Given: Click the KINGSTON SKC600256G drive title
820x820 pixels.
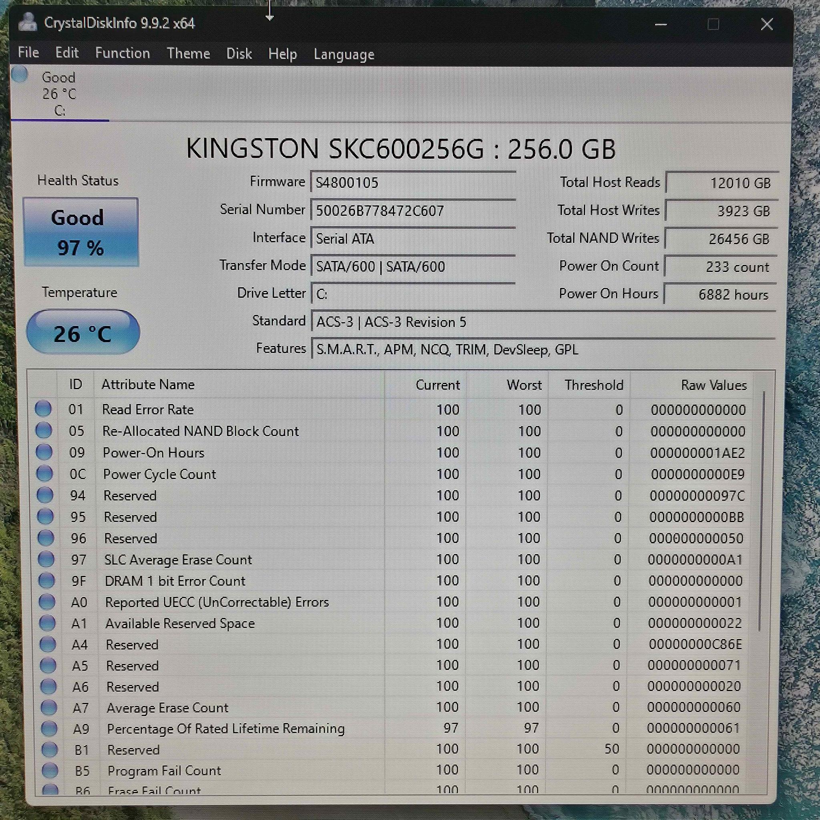Looking at the screenshot, I should click(x=401, y=149).
